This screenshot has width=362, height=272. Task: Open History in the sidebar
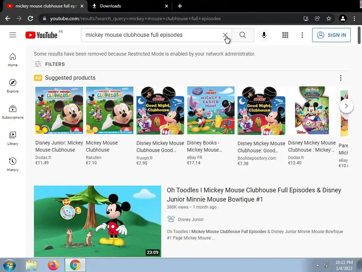pos(13,164)
